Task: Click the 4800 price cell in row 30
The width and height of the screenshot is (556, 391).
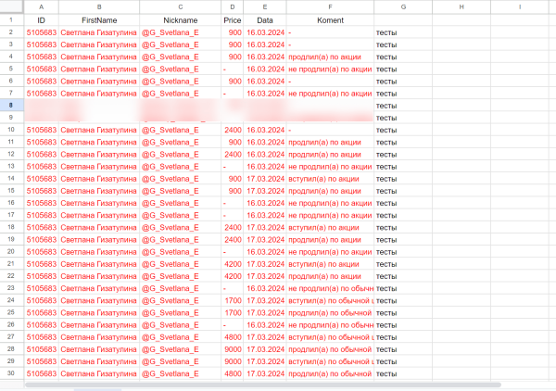Action: click(232, 372)
